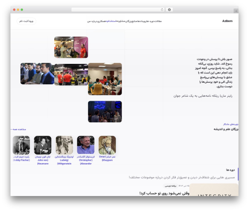Image resolution: width=249 pixels, height=211 pixels.
Task: Click the round dark icon beside the address bar
Action: point(169,9)
